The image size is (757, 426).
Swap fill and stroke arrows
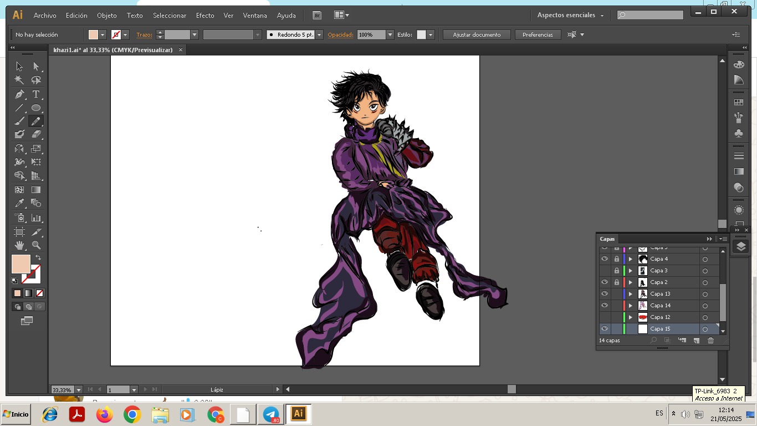pyautogui.click(x=38, y=257)
